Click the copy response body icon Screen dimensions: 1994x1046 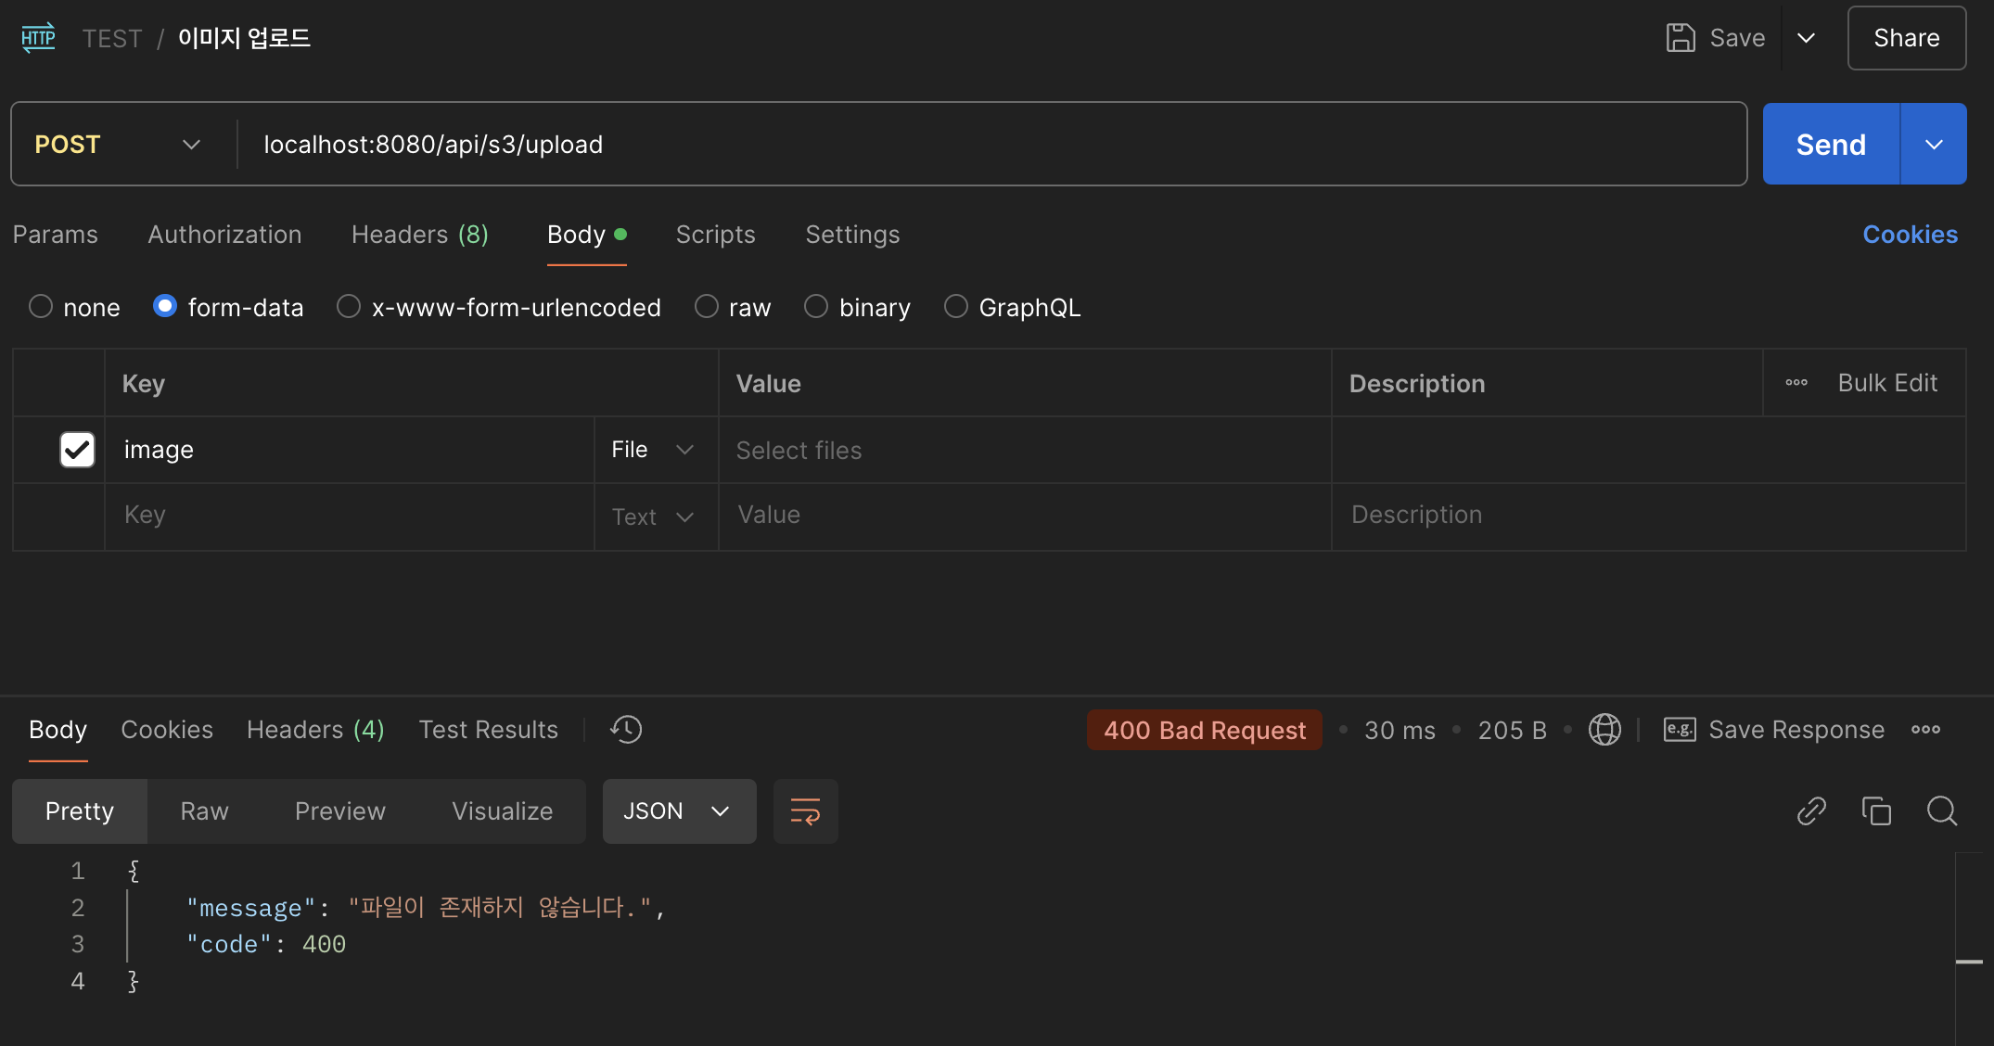1876,811
